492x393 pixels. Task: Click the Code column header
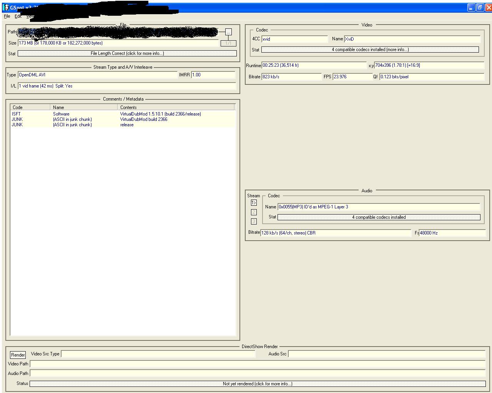point(30,107)
